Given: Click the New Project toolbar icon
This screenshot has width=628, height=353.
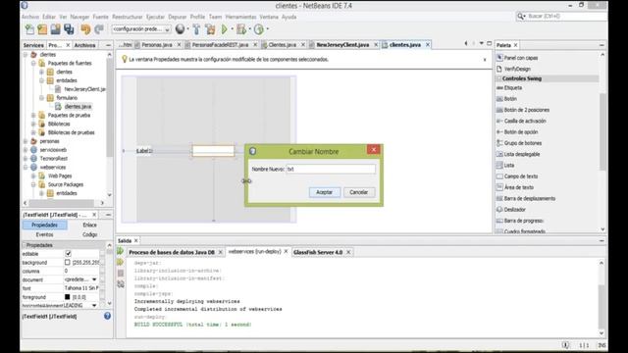Looking at the screenshot, I should tap(42, 29).
